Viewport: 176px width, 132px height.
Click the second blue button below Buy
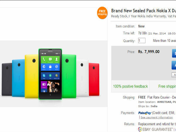coord(174,65)
